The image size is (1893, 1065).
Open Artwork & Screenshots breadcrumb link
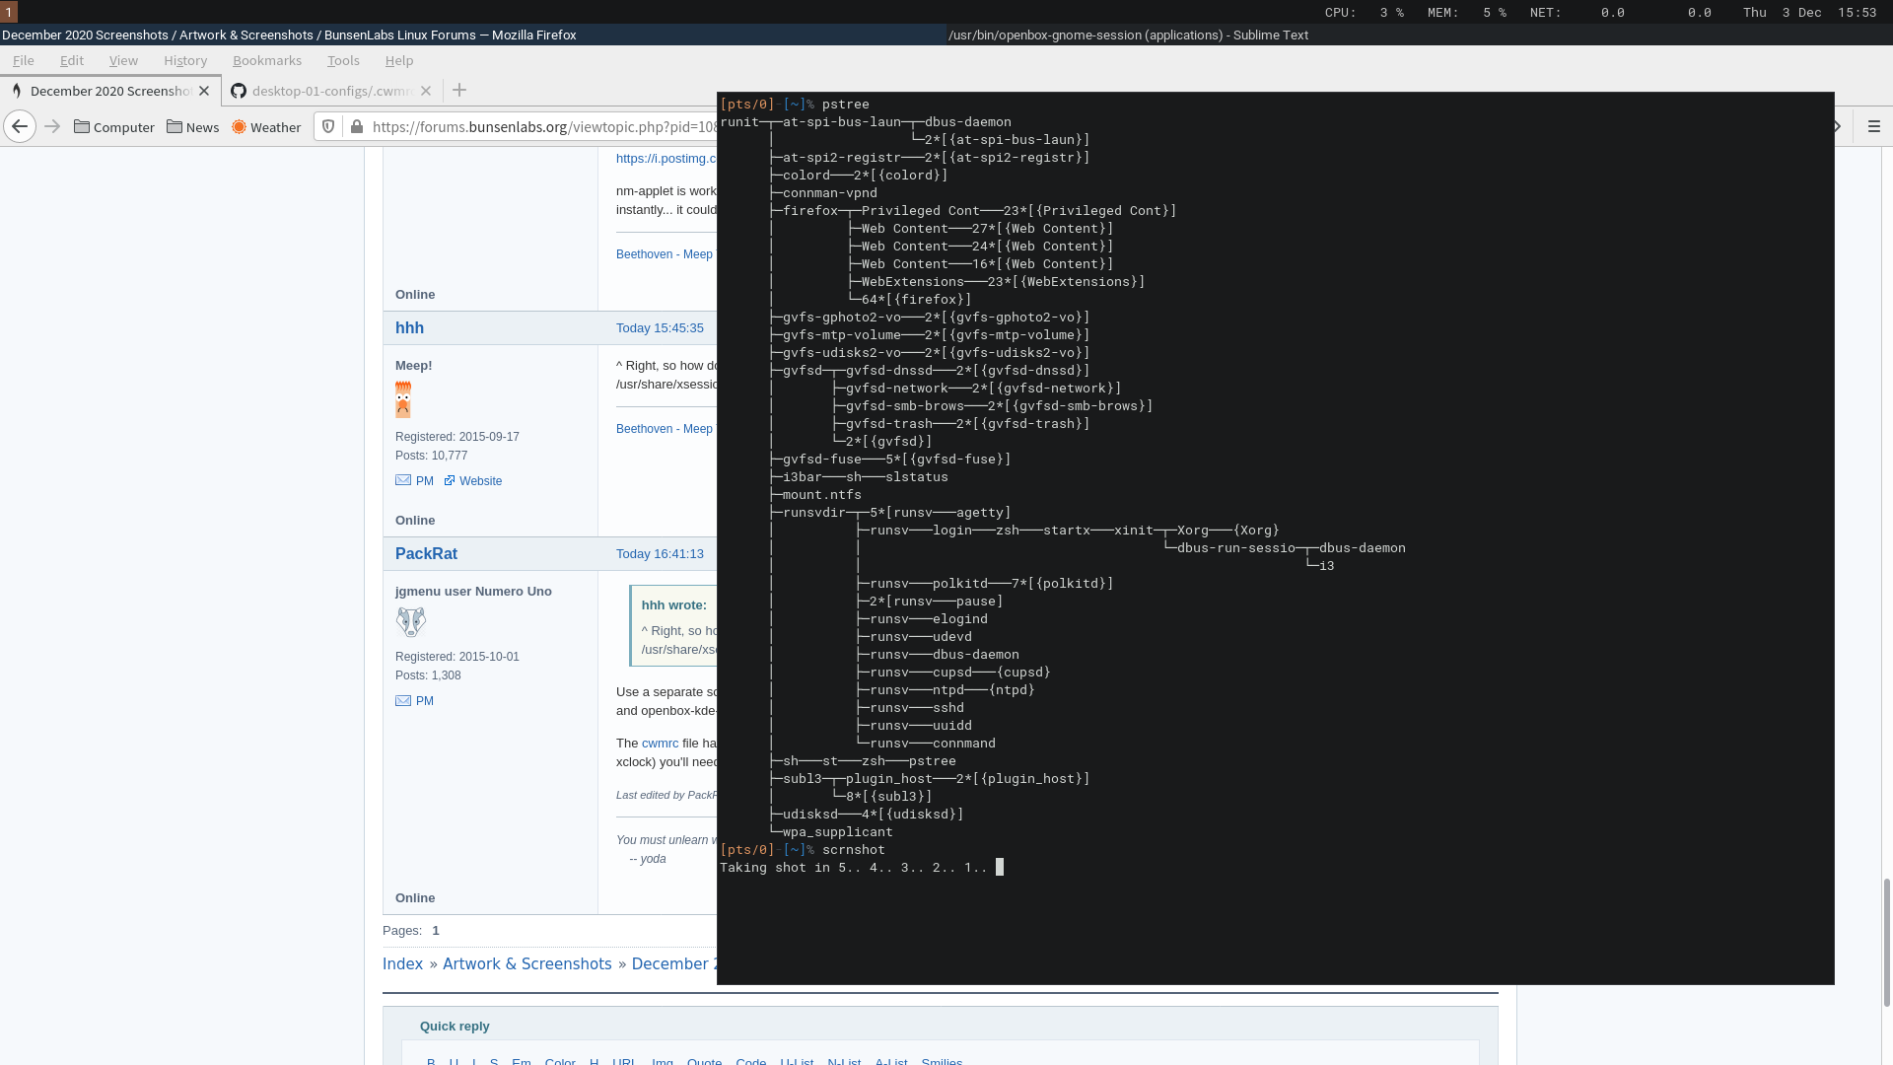pyautogui.click(x=526, y=964)
